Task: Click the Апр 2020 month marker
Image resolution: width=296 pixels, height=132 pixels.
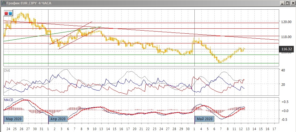Action: pos(58,119)
